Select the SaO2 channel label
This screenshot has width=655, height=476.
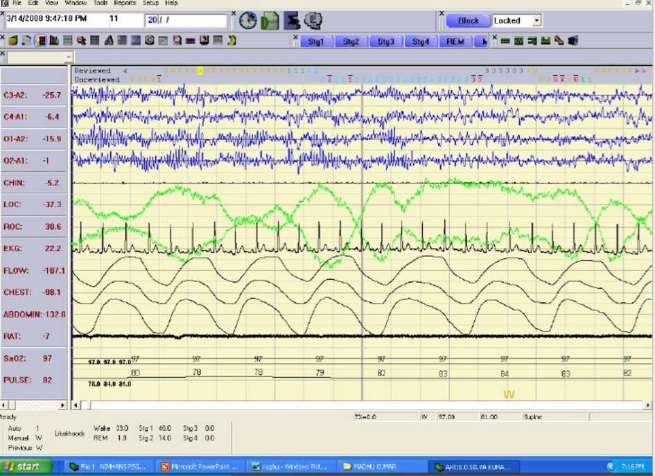pos(14,358)
